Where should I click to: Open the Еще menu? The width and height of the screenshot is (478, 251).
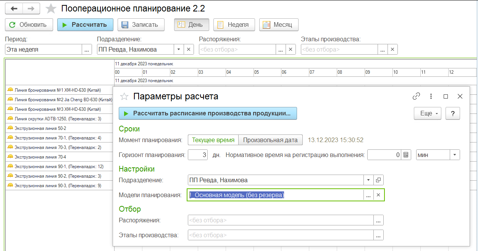click(428, 113)
